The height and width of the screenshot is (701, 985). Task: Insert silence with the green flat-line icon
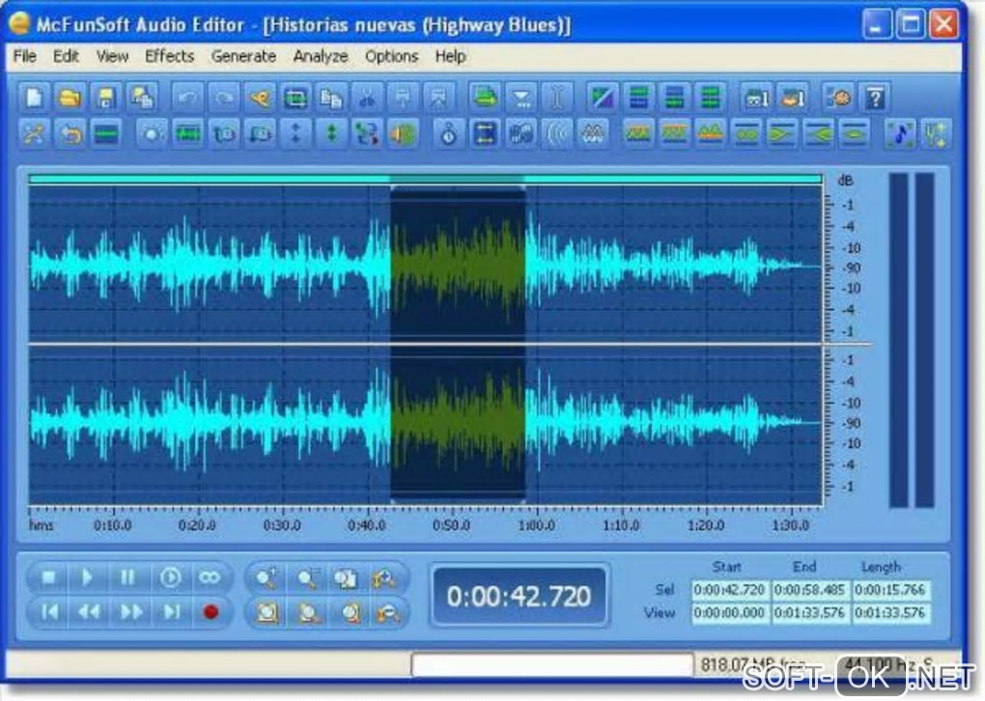[106, 134]
